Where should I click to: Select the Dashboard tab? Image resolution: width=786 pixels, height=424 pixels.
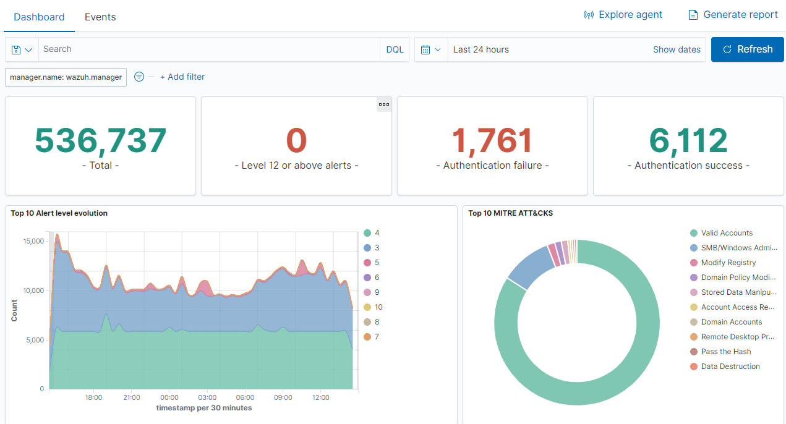(x=39, y=17)
